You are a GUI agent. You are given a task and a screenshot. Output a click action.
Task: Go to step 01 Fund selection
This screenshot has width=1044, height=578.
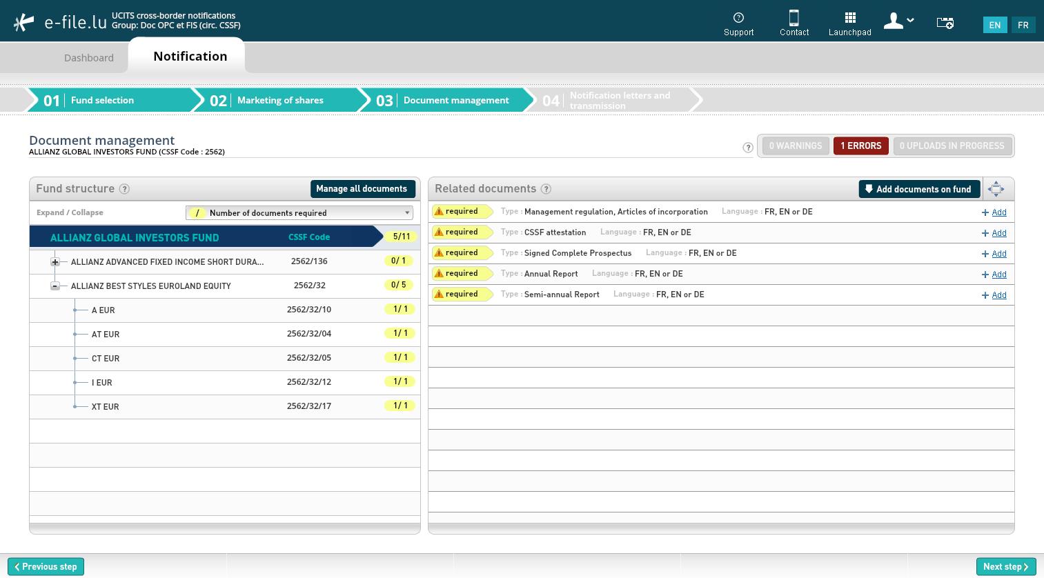tap(108, 100)
